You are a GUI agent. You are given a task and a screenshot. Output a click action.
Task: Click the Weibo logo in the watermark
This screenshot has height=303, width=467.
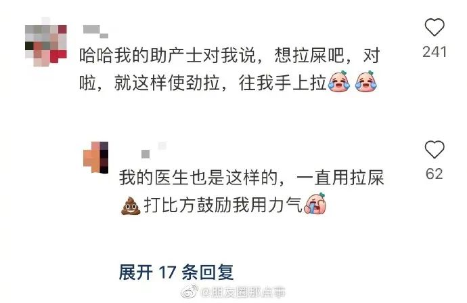(190, 291)
